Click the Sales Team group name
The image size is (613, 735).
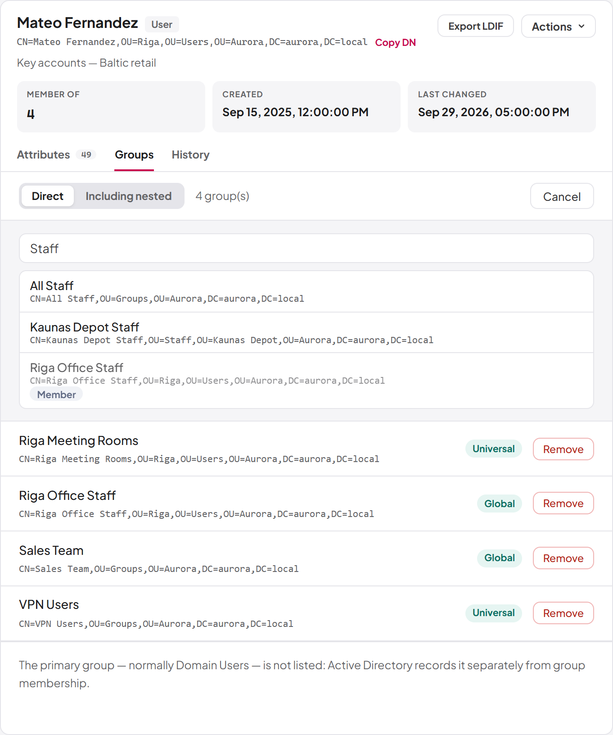[51, 550]
